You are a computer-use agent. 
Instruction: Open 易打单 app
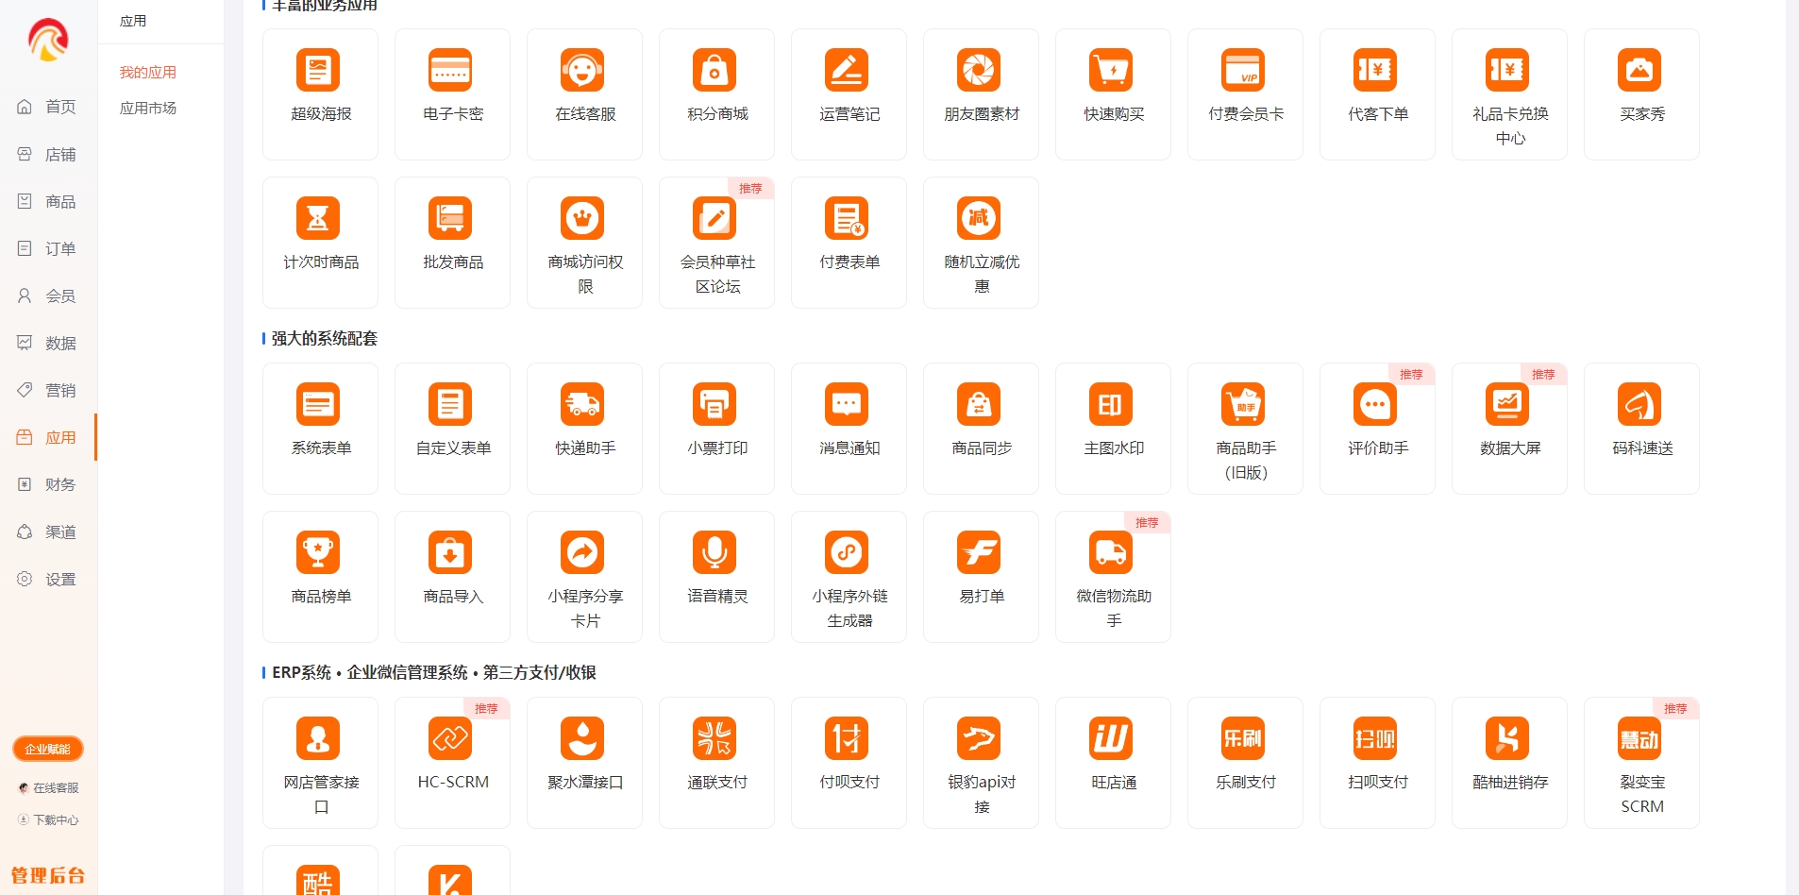[x=981, y=577]
